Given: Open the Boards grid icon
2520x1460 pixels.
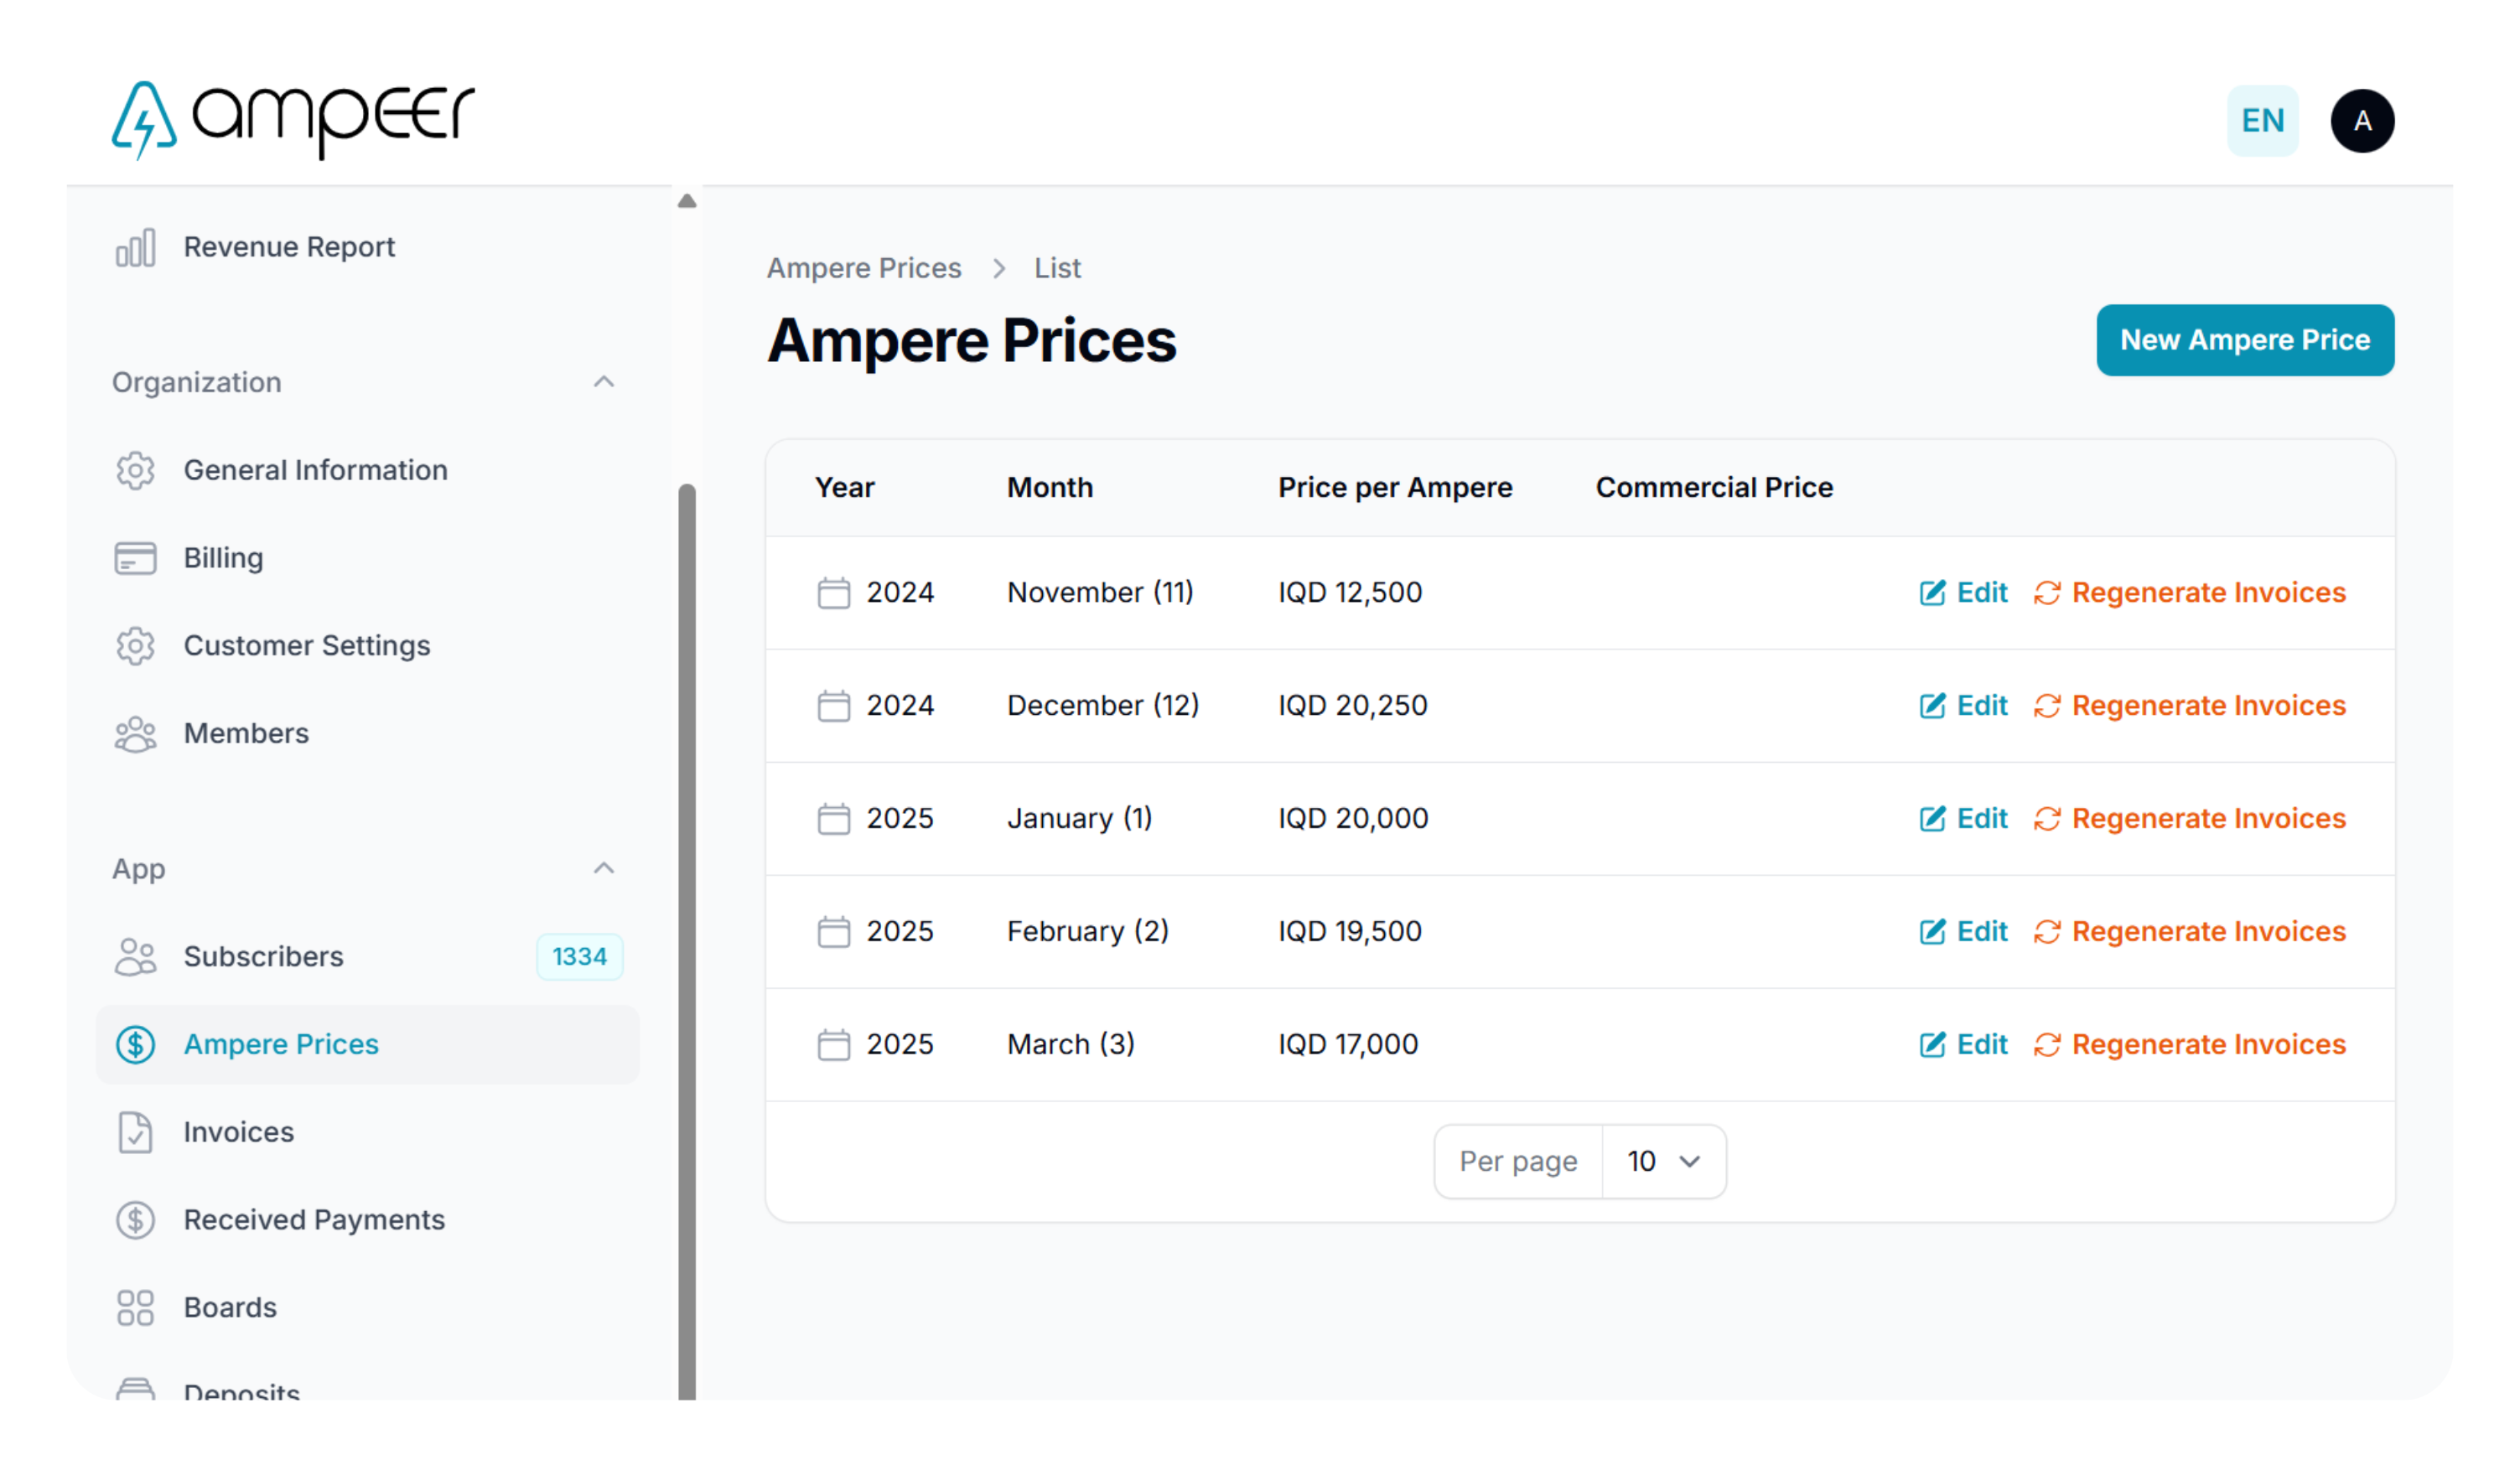Looking at the screenshot, I should (135, 1307).
